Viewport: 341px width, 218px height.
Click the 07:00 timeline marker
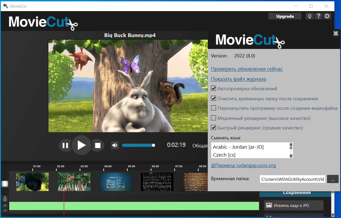pyautogui.click(x=179, y=166)
